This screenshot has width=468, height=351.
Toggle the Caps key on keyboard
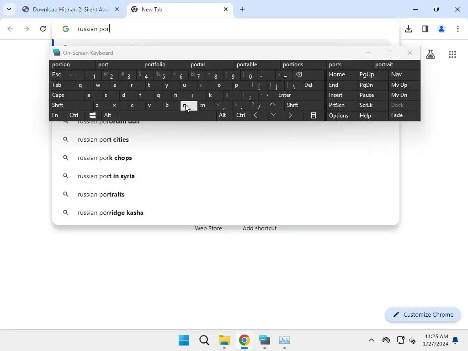[x=67, y=95]
